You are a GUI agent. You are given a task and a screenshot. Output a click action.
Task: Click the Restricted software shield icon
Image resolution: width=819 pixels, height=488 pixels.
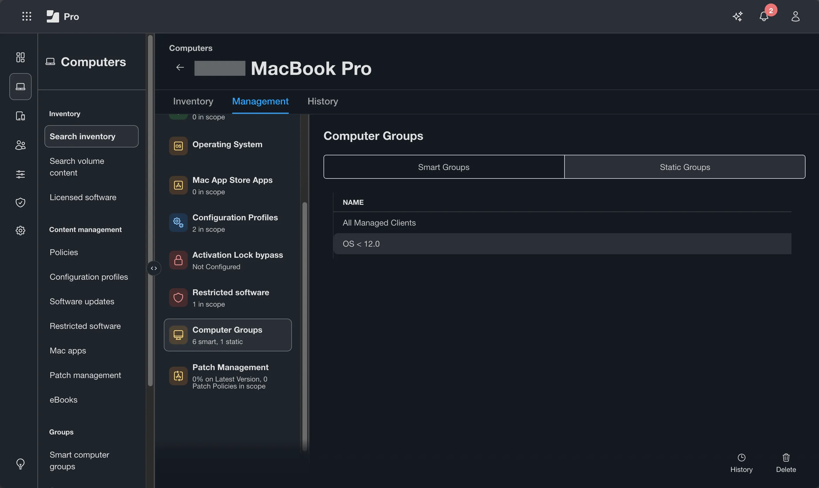pyautogui.click(x=178, y=298)
